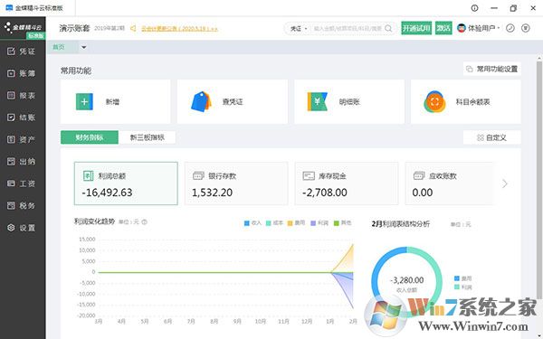Click the 开通试用 button
This screenshot has width=543, height=339.
pos(416,28)
